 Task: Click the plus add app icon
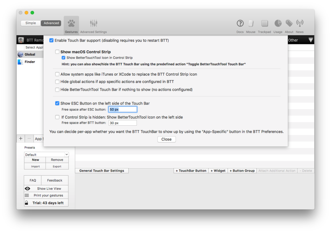21,139
